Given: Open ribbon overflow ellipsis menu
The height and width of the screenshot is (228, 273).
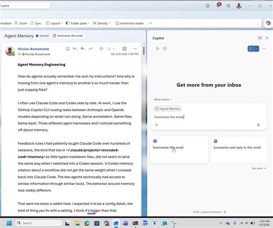Looking at the screenshot, I should point(150,23).
